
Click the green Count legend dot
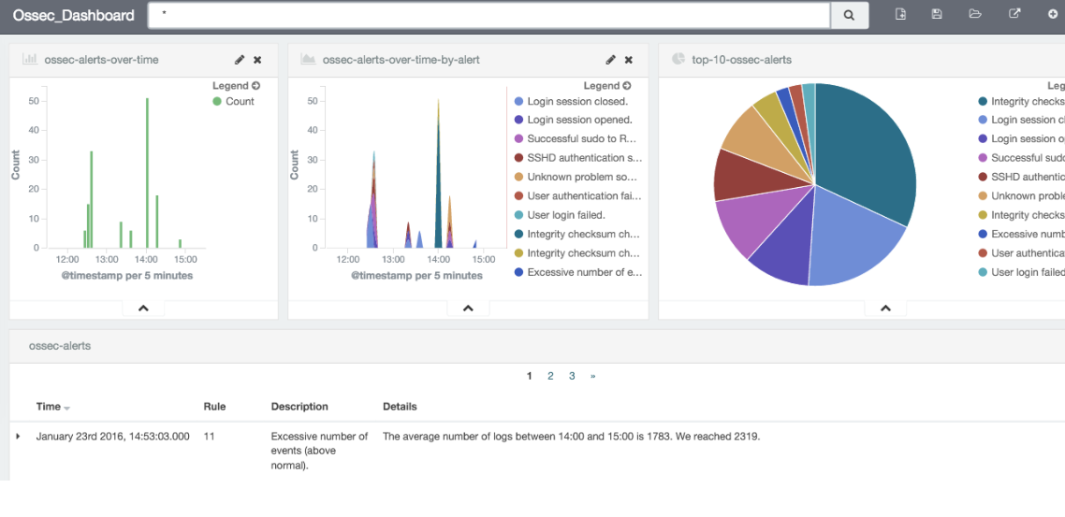(217, 101)
